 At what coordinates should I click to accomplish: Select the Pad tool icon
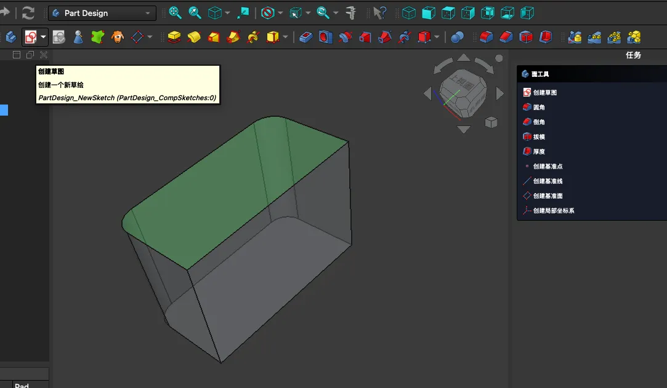coord(174,38)
